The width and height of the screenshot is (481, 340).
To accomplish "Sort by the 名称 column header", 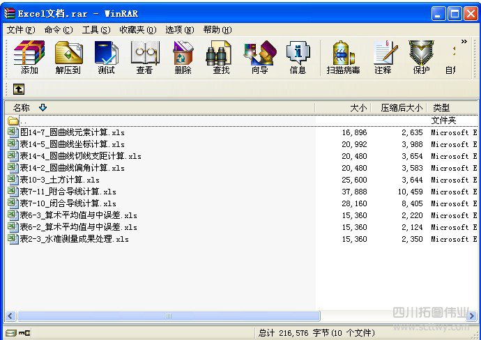I will 160,107.
